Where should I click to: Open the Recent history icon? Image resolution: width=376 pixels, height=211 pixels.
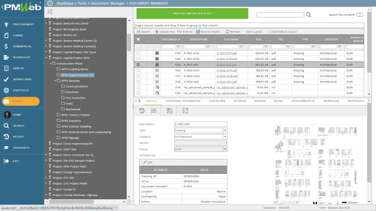7,137
